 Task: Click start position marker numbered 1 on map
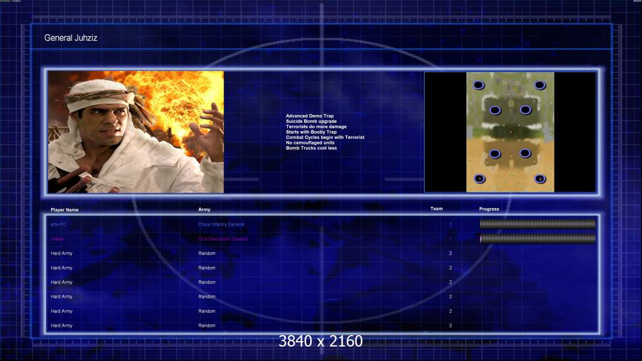479,179
